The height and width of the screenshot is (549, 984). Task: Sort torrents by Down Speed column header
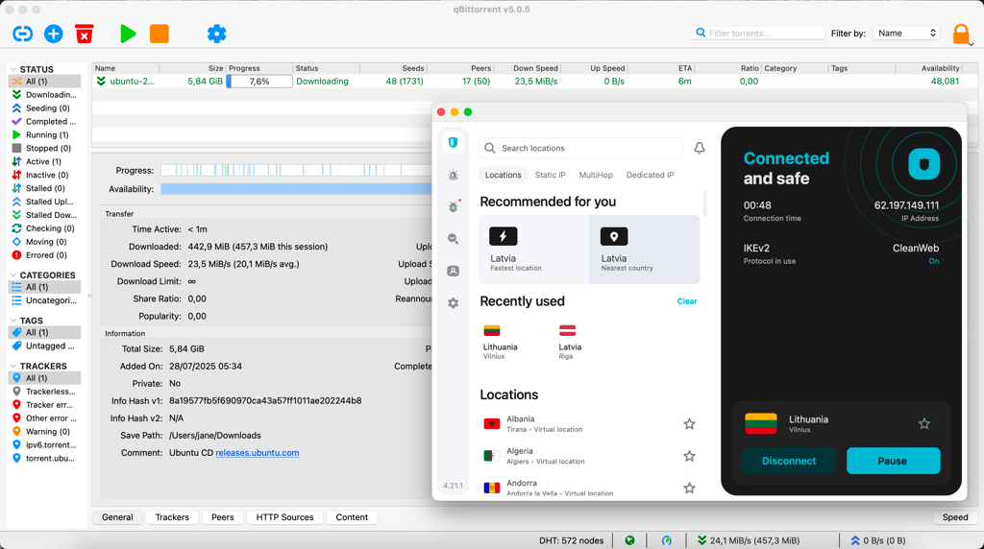pyautogui.click(x=527, y=68)
